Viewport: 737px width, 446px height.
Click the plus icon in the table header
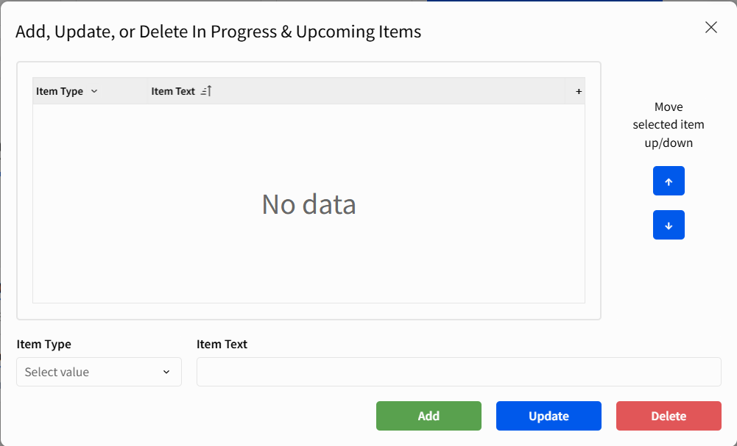pos(579,92)
